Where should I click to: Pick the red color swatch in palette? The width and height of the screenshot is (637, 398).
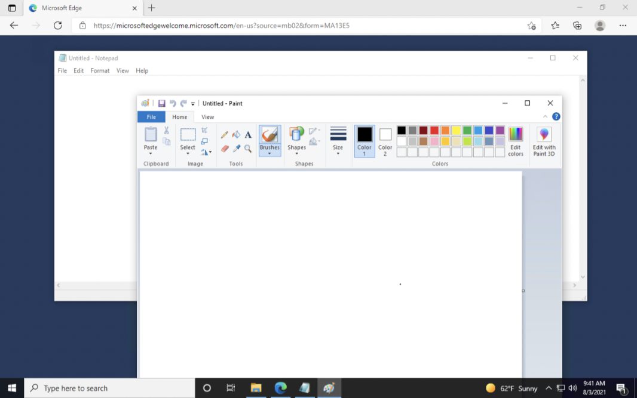434,131
